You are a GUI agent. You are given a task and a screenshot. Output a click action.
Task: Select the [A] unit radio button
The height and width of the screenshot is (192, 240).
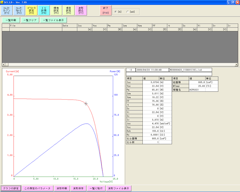pos(116,12)
